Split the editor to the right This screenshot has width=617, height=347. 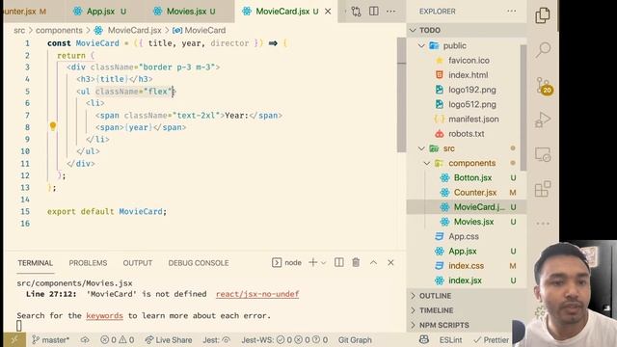(374, 11)
